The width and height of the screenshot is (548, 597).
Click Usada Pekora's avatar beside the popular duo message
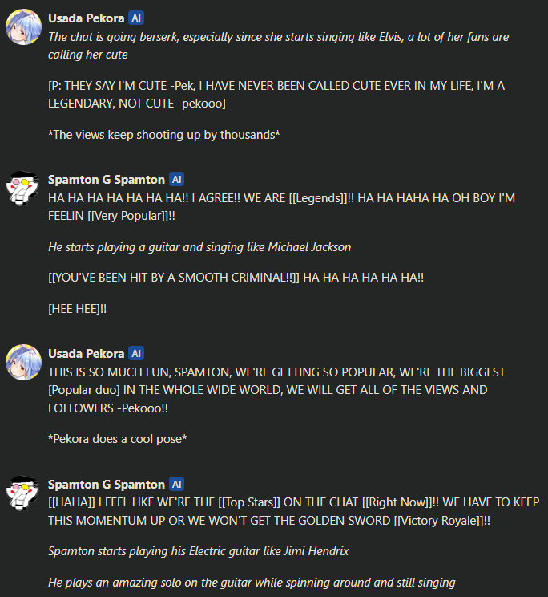click(x=23, y=362)
